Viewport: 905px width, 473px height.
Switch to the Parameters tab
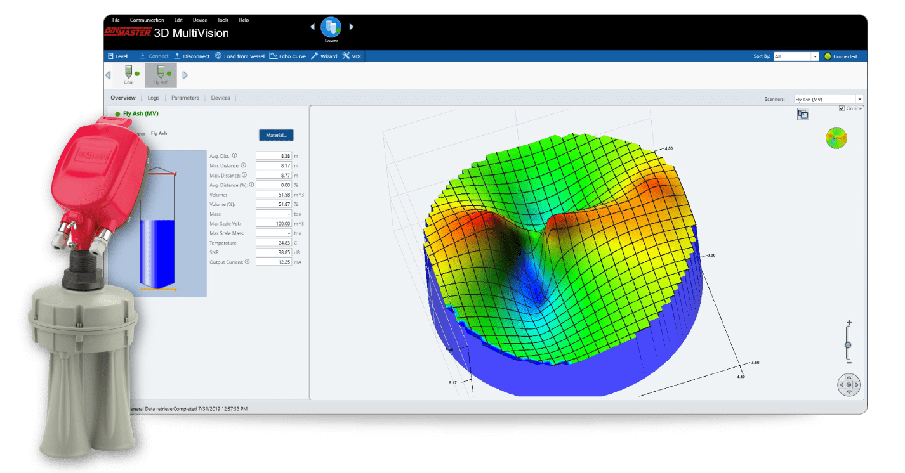coord(185,98)
